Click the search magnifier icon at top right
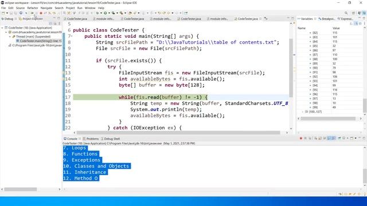 tap(346, 13)
